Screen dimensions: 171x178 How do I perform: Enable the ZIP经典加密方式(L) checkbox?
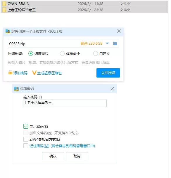tap(26, 139)
